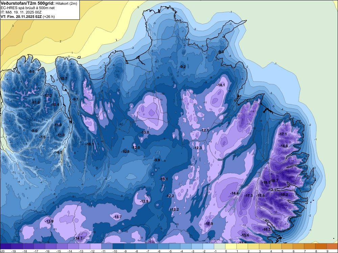Viewport: 338px width, 253px height.
Task: Click the -13.7 temperature value
Action: pos(118,217)
